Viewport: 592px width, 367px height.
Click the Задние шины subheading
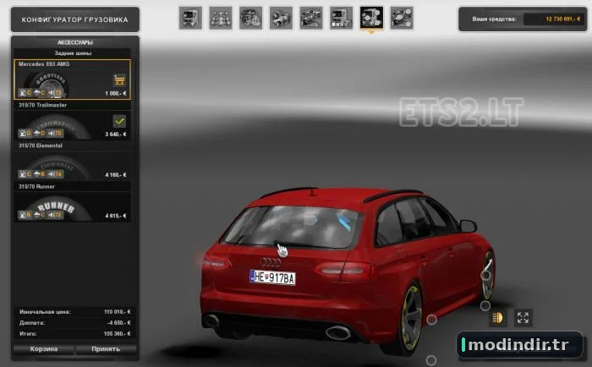[74, 53]
